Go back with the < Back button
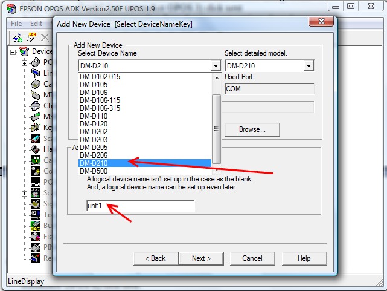The height and width of the screenshot is (291, 387). (x=155, y=258)
